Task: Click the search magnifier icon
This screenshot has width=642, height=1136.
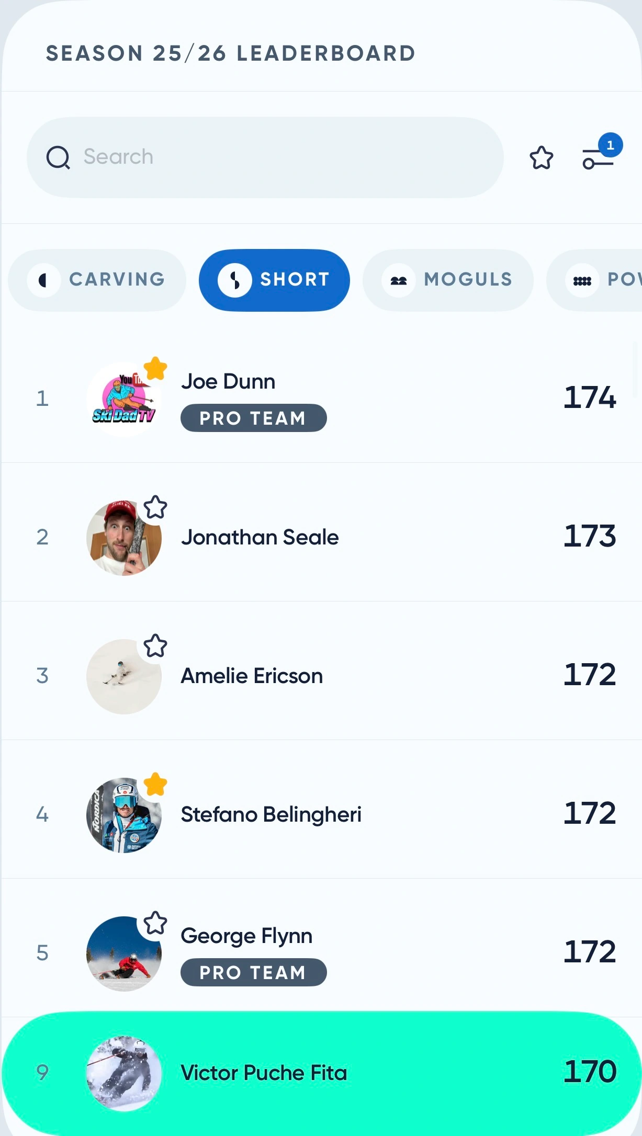Action: point(58,157)
